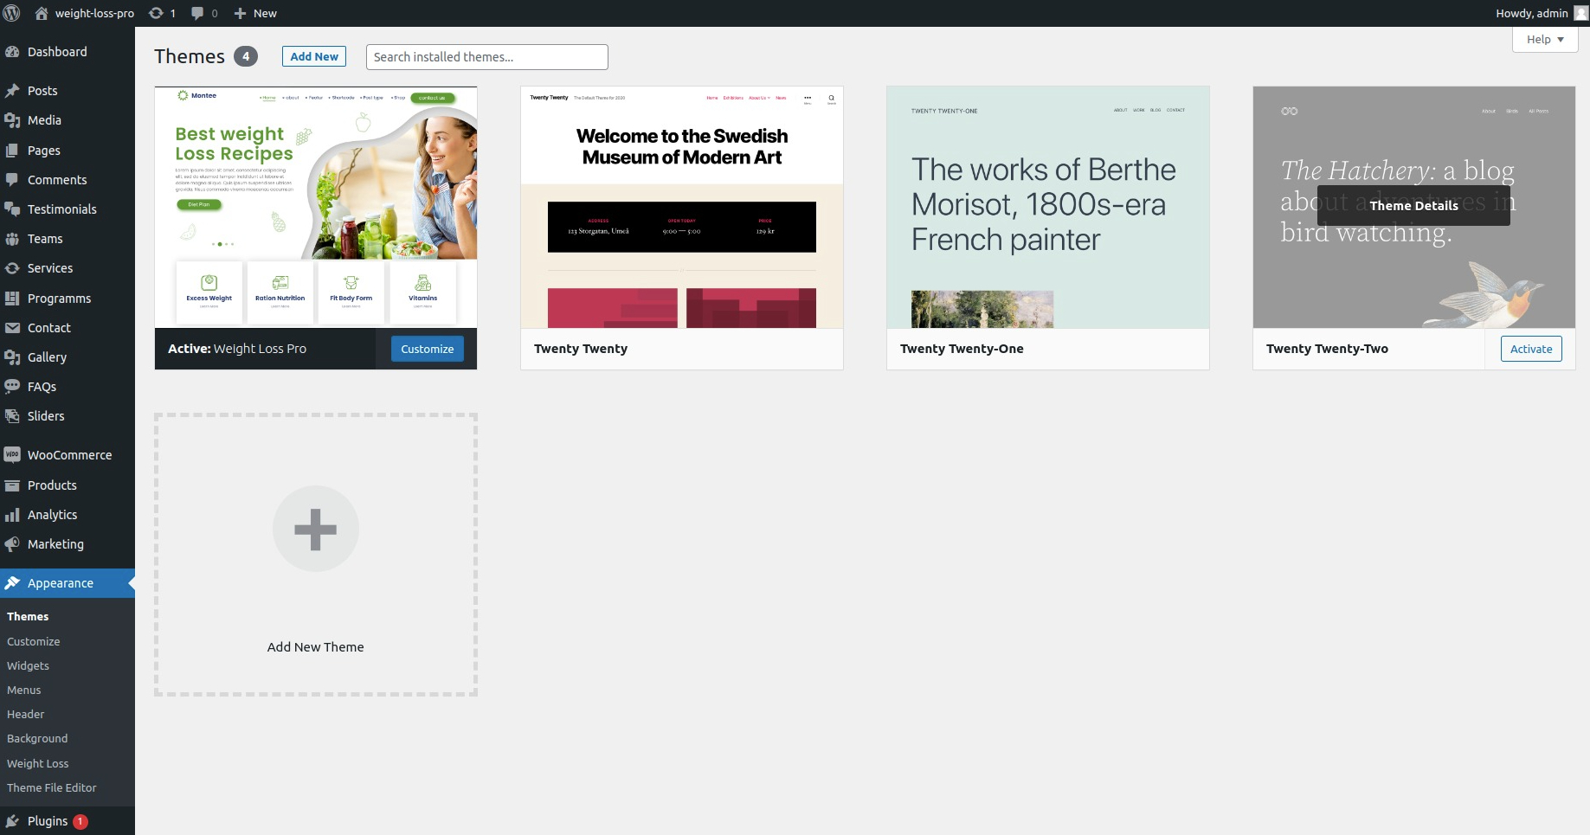Click the Gallery icon in sidebar
This screenshot has height=835, width=1590.
coord(12,357)
